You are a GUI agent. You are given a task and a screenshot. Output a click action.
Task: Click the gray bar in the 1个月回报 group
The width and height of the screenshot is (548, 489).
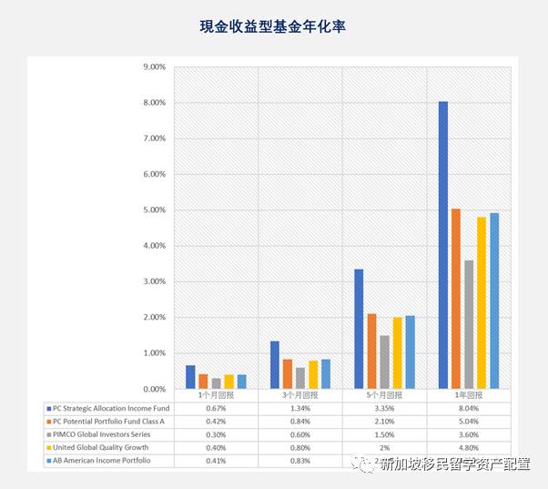[x=217, y=383]
